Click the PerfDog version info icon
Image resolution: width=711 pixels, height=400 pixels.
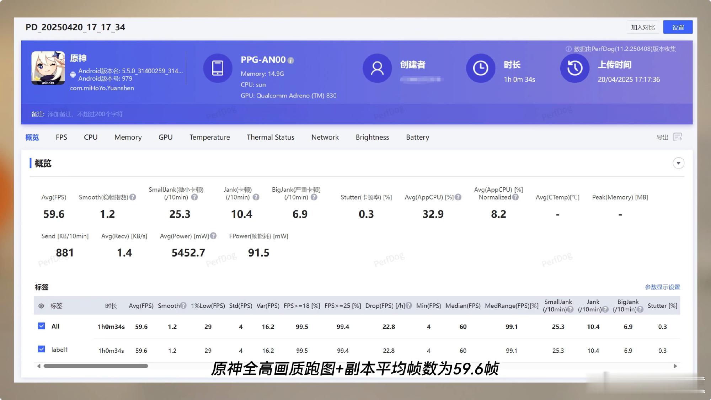[x=568, y=49]
